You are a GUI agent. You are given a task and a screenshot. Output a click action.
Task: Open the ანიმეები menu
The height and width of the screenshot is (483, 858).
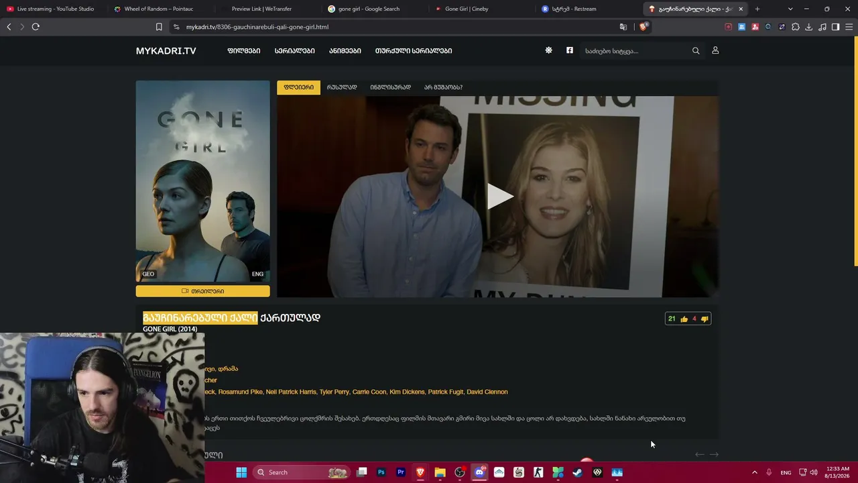click(345, 51)
